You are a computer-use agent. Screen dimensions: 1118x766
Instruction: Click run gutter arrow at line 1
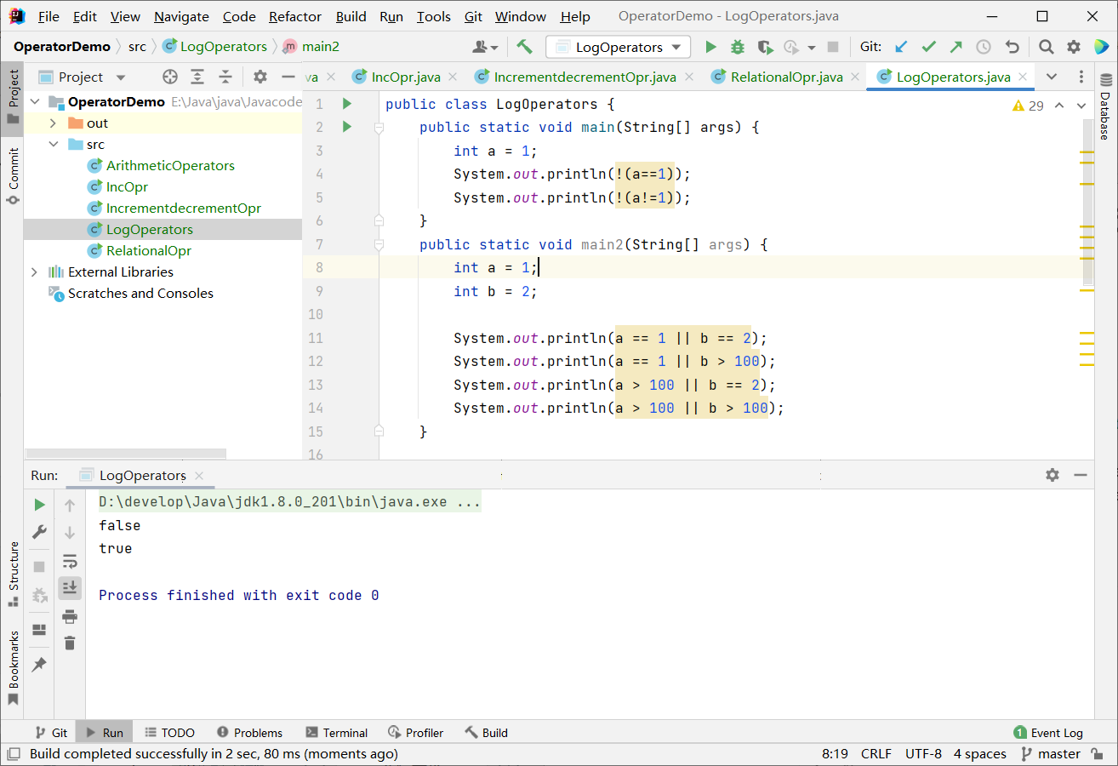click(x=346, y=103)
